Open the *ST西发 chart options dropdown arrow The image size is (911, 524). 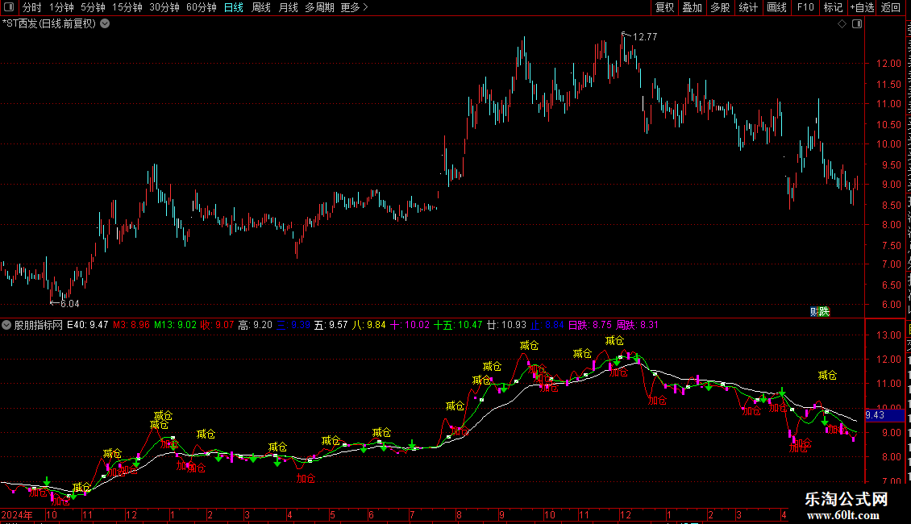point(105,24)
